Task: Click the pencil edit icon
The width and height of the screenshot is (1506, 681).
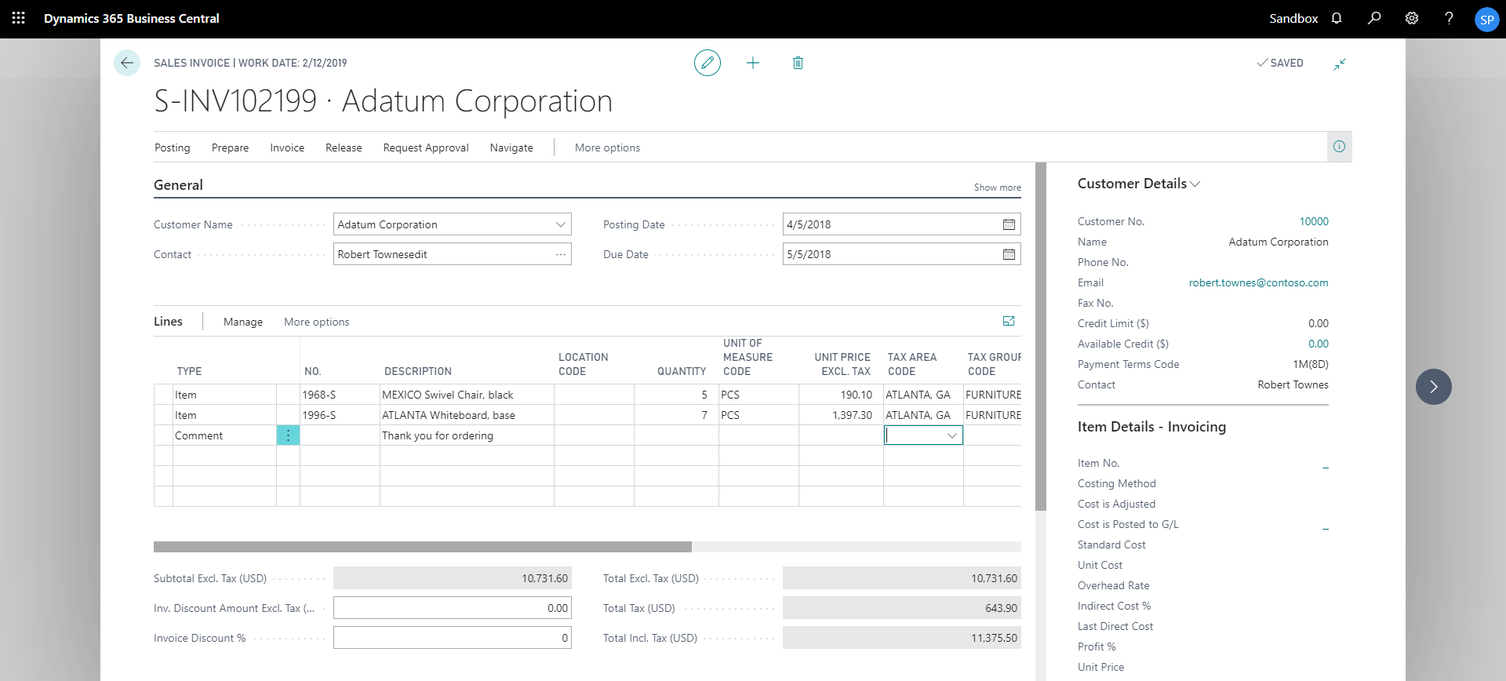Action: (x=707, y=63)
